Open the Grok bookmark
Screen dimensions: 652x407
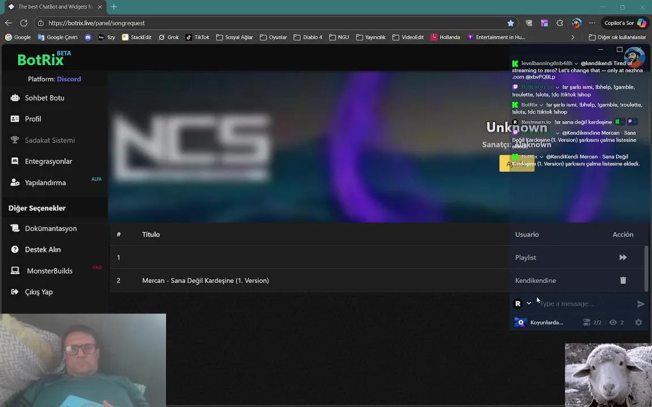pos(169,37)
